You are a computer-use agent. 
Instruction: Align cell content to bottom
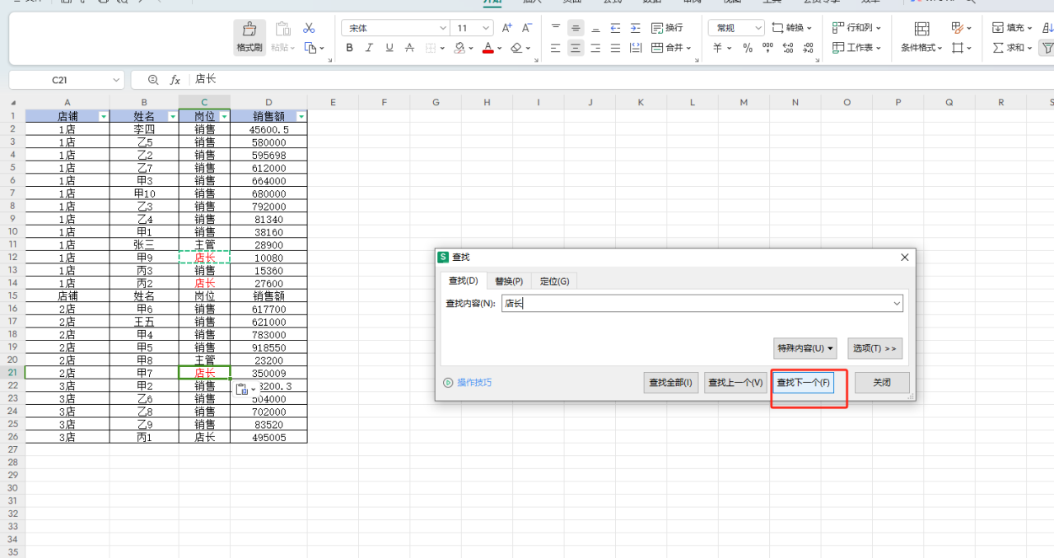595,28
